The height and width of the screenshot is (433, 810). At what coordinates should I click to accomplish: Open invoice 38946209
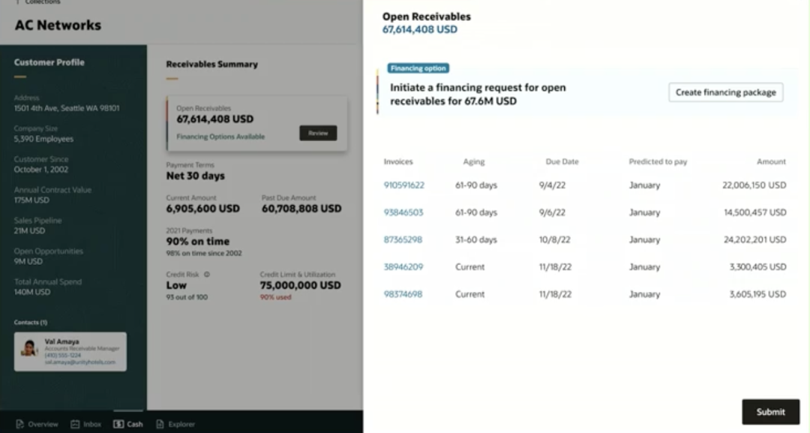(403, 267)
